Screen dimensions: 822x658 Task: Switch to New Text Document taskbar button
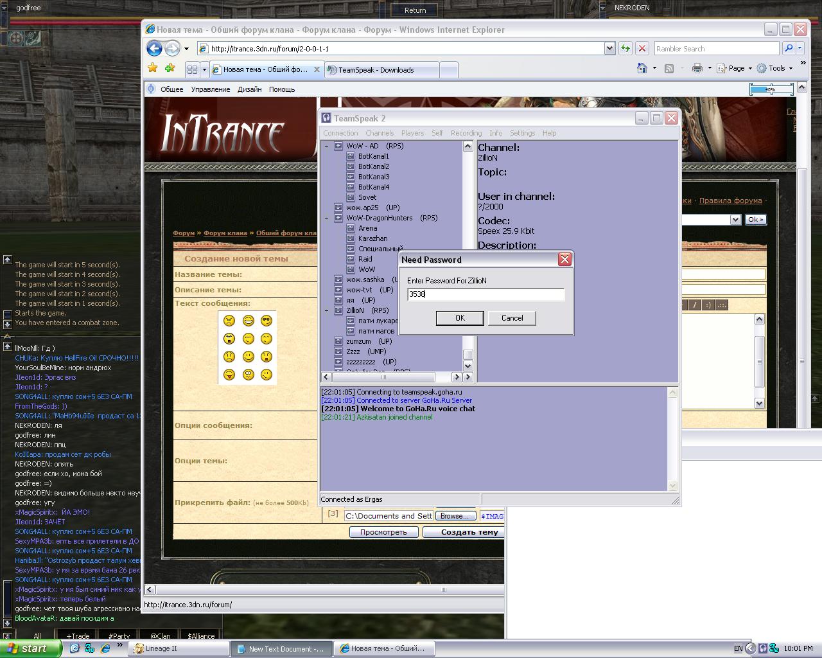[281, 649]
